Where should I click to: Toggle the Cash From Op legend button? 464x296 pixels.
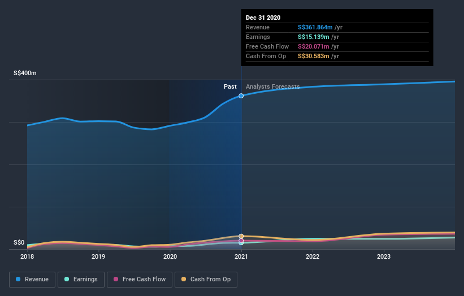[206, 280]
